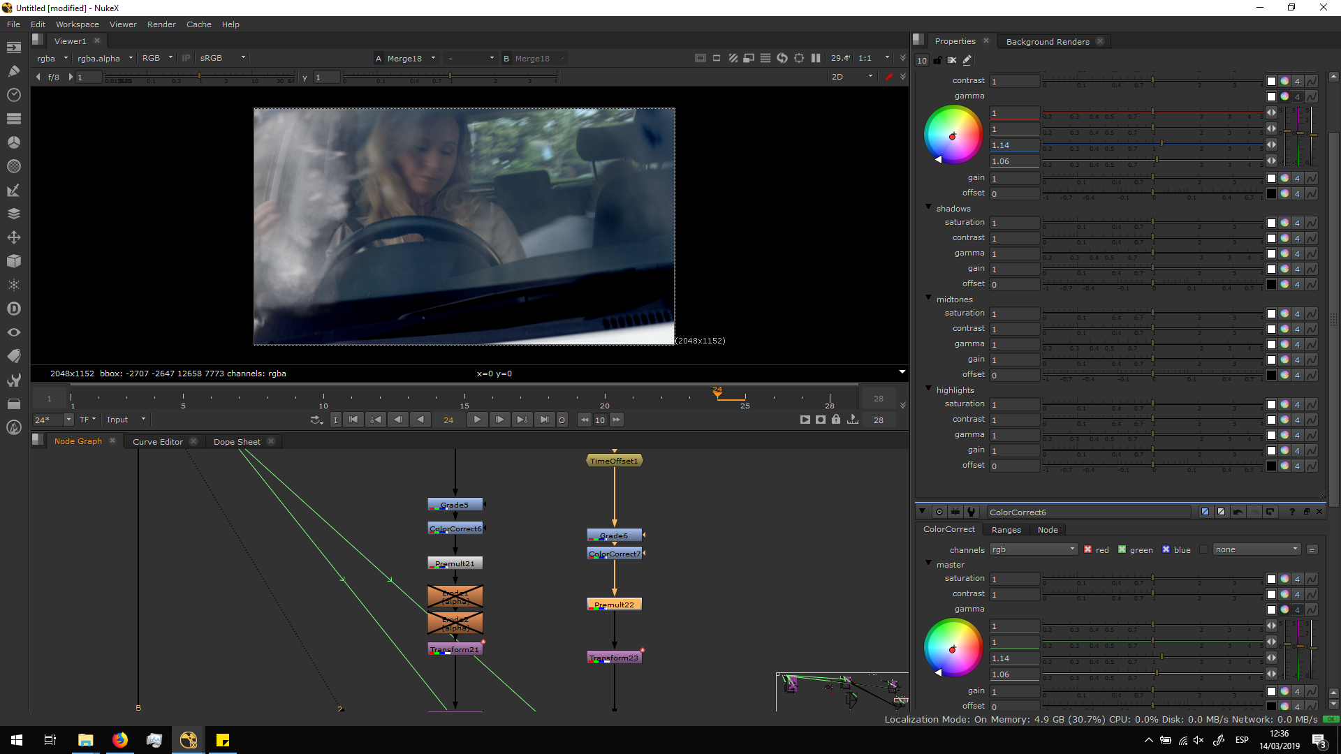Open the Draw nodes toolbar menu
Viewport: 1341px width, 754px height.
click(13, 71)
